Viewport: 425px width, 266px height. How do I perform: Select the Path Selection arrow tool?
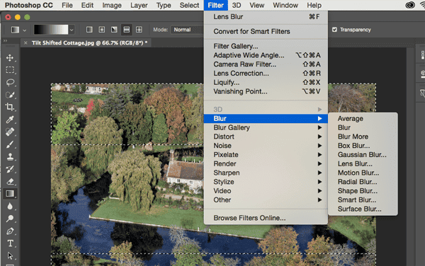pyautogui.click(x=10, y=255)
